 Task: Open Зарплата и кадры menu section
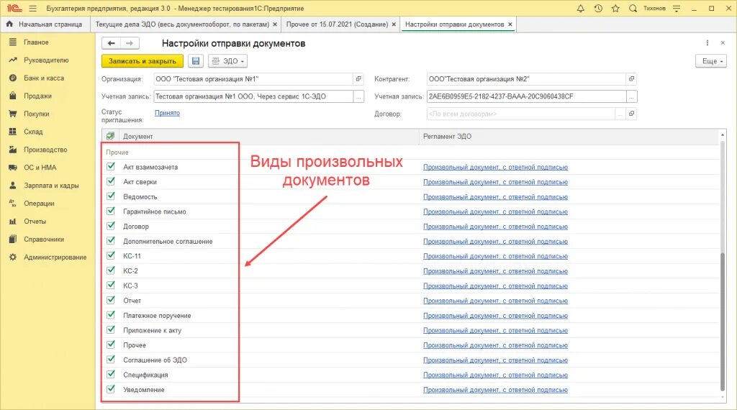pyautogui.click(x=51, y=186)
